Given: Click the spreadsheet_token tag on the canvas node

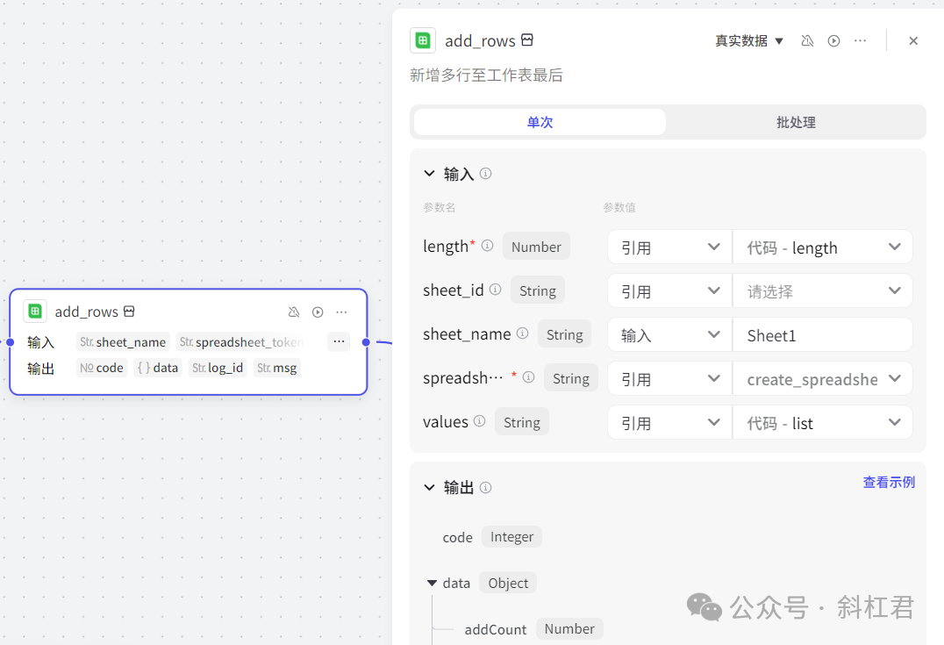Looking at the screenshot, I should [x=240, y=342].
